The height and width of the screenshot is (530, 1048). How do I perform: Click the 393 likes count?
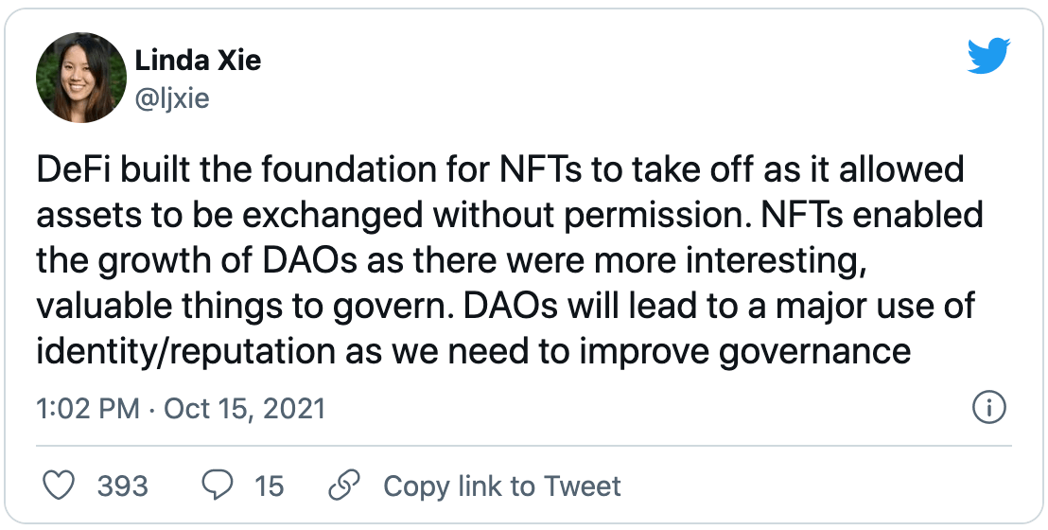pyautogui.click(x=123, y=486)
